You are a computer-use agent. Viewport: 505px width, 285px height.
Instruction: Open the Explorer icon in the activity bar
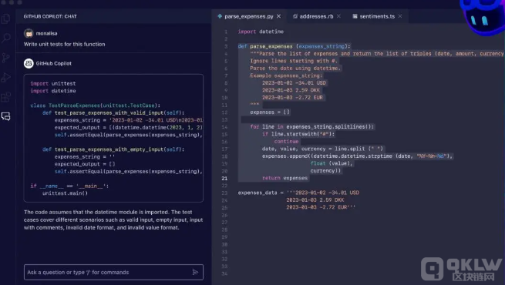click(6, 18)
